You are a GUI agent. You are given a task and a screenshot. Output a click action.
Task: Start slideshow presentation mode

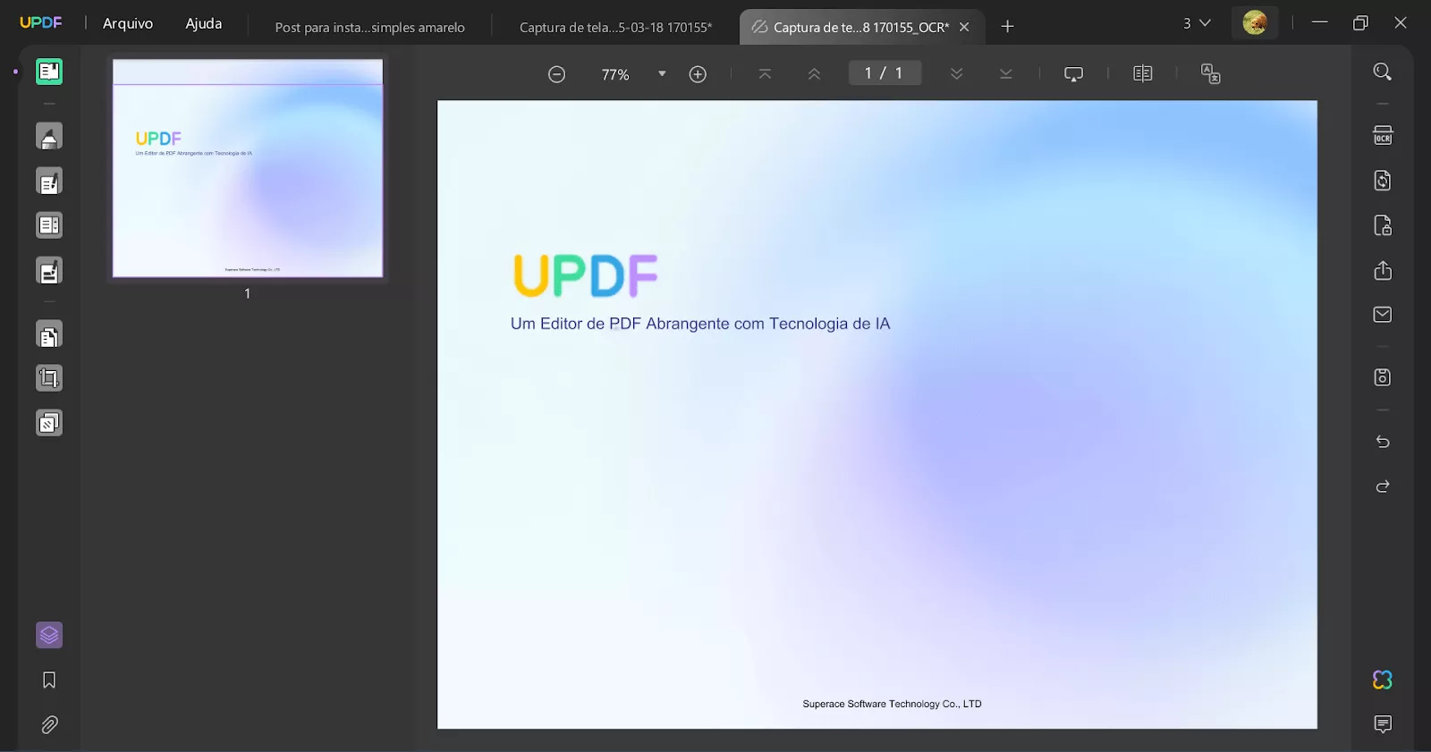click(1074, 74)
